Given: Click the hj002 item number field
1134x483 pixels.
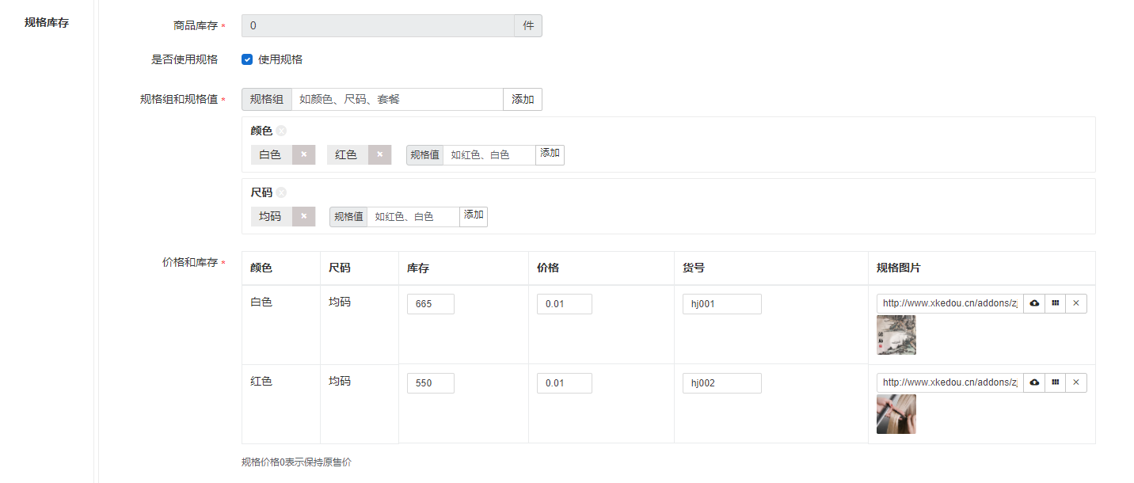Looking at the screenshot, I should pyautogui.click(x=721, y=383).
